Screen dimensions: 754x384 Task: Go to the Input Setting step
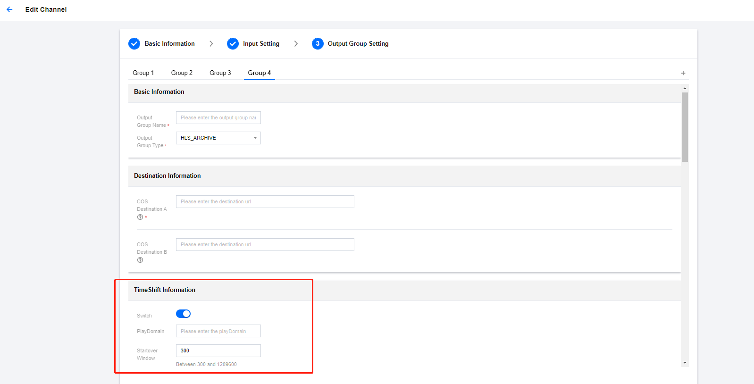pyautogui.click(x=261, y=44)
